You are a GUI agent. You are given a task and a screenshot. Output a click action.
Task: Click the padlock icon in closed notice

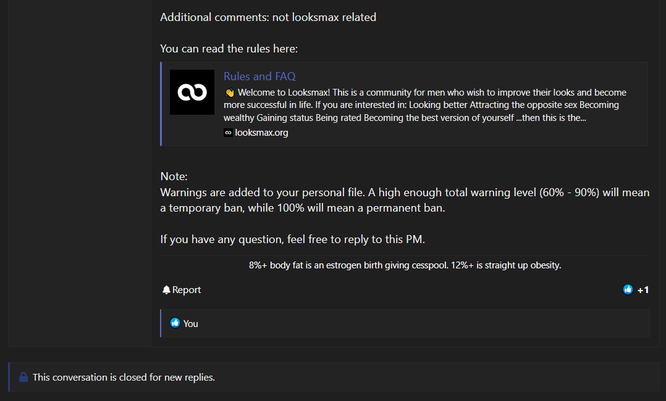point(23,377)
